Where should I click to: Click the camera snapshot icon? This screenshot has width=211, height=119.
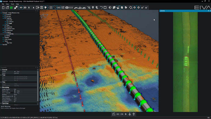67,8
